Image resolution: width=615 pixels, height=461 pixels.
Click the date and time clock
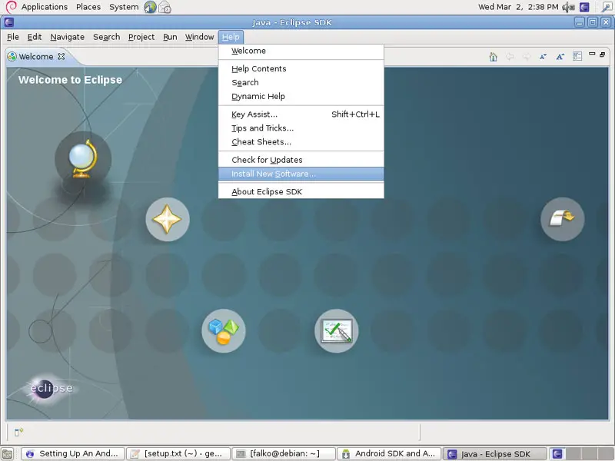click(518, 7)
